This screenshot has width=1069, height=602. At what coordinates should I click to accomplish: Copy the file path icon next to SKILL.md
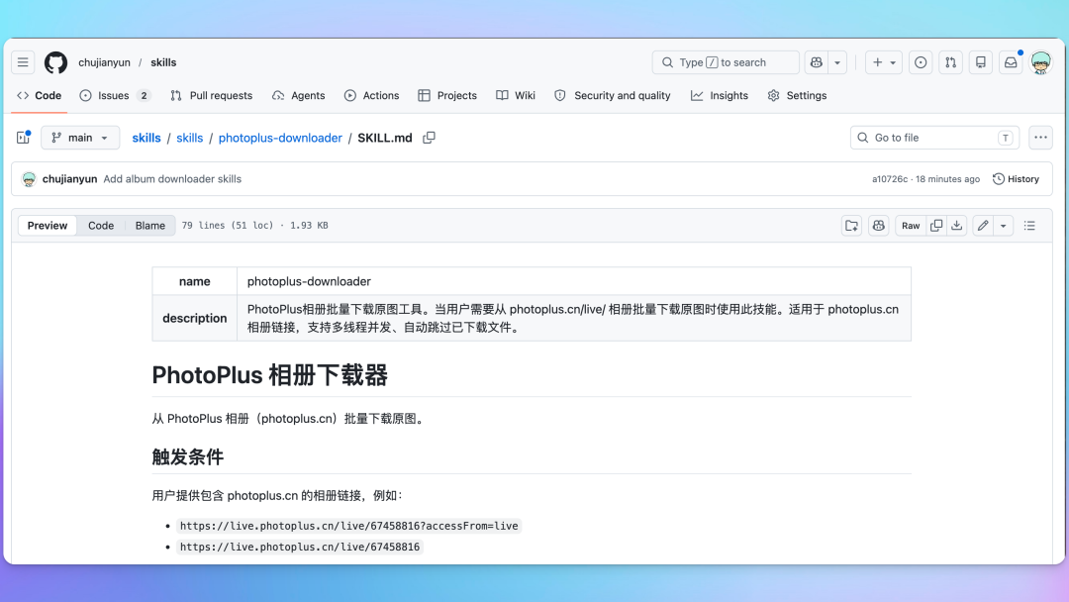pos(429,138)
